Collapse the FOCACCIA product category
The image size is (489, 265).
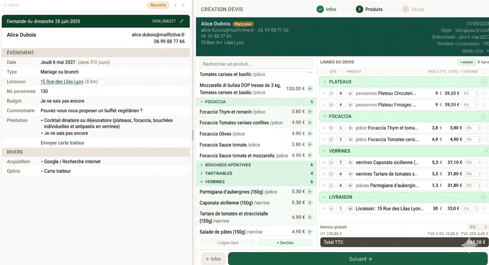click(201, 102)
